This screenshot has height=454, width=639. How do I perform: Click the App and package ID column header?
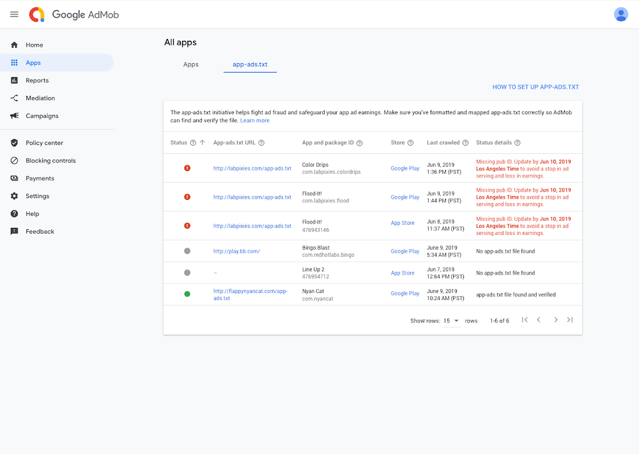pyautogui.click(x=328, y=142)
